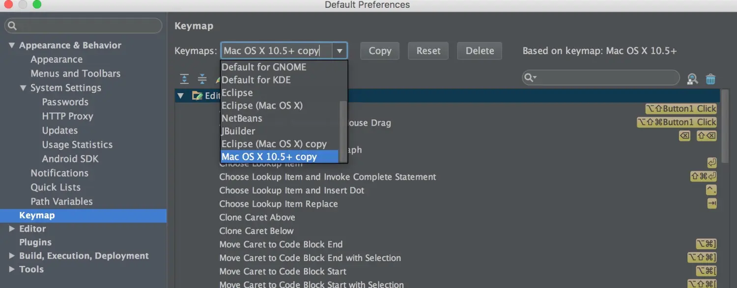Select Eclipse (Mac OS X) copy keymap
The image size is (737, 288).
[x=280, y=144]
